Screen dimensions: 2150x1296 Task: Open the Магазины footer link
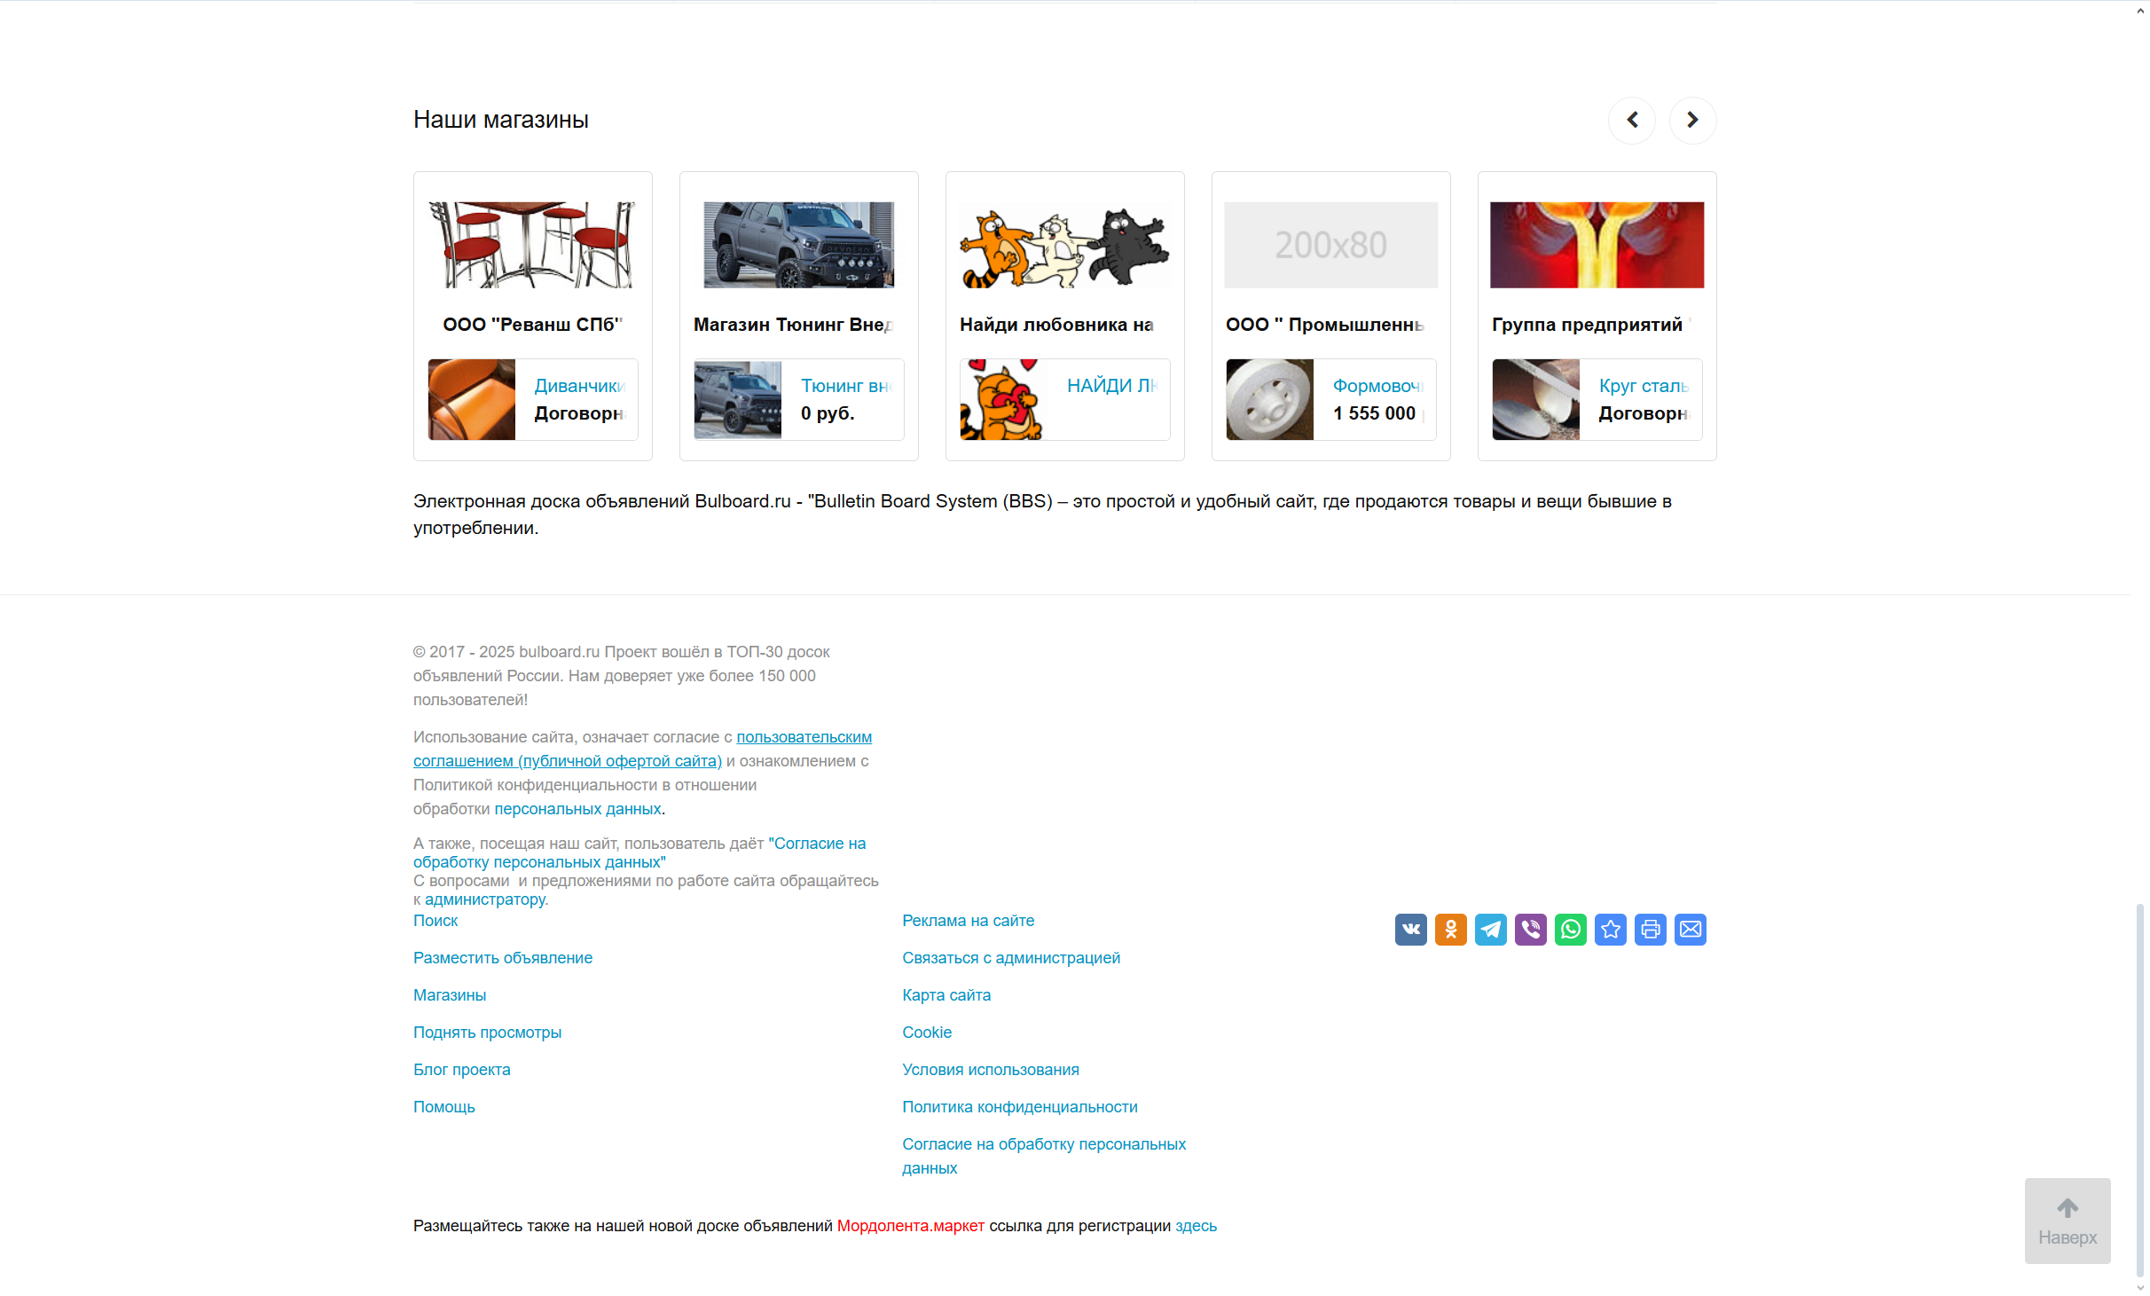pos(449,995)
